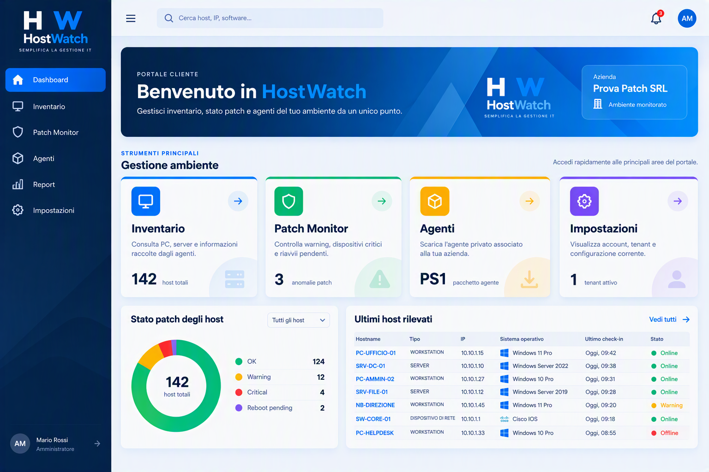Open Patch Monitor card via its arrow button
This screenshot has width=709, height=472.
382,201
